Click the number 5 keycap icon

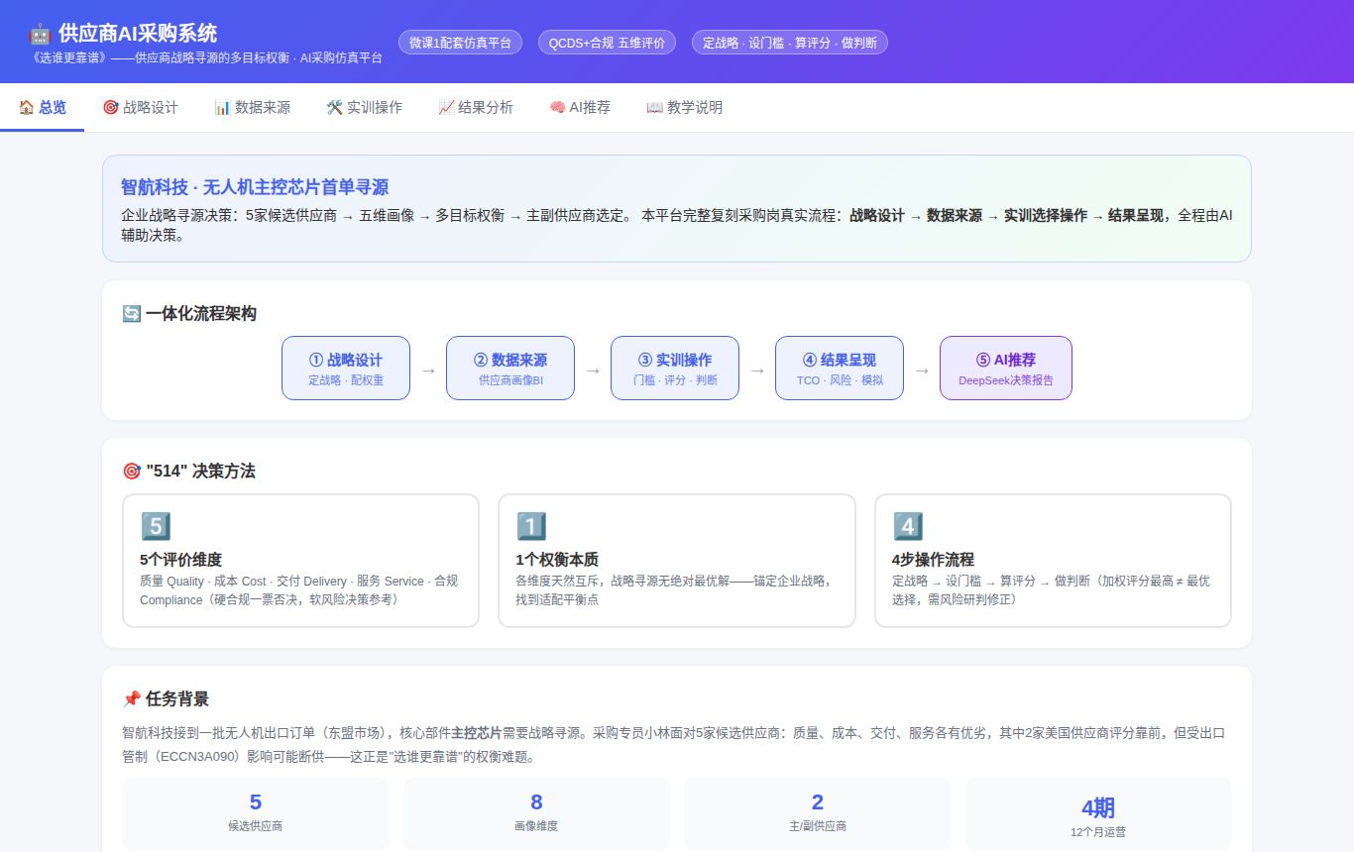[156, 526]
